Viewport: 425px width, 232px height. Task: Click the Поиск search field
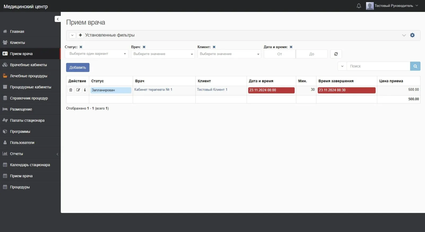(378, 66)
